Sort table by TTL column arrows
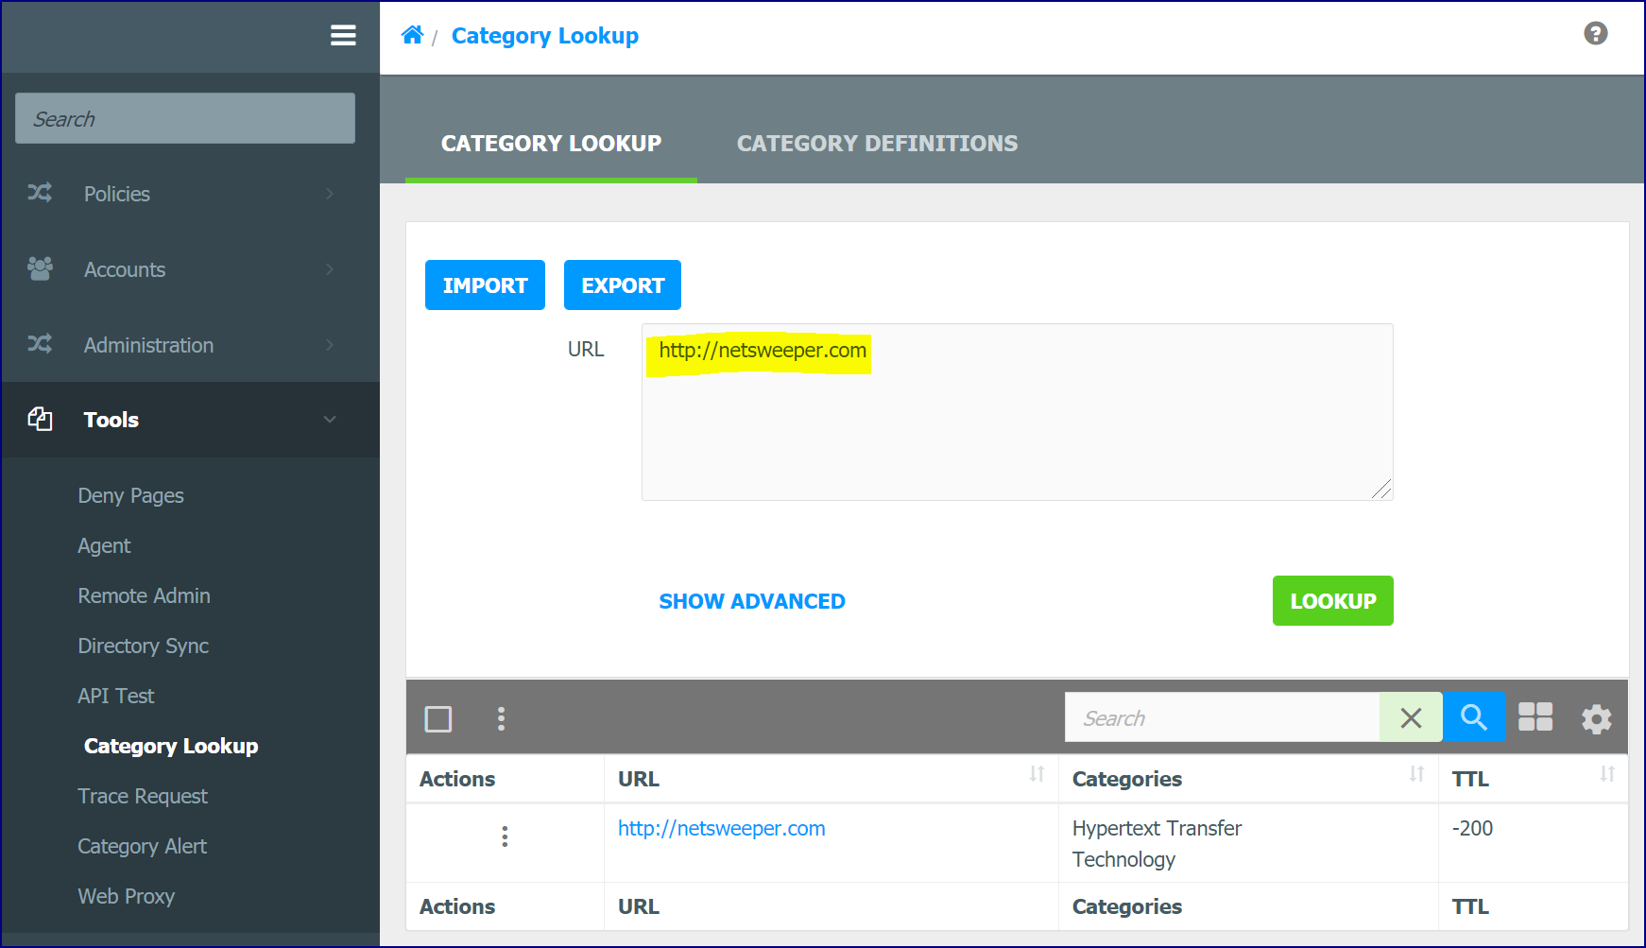Viewport: 1646px width, 948px height. coord(1607,774)
